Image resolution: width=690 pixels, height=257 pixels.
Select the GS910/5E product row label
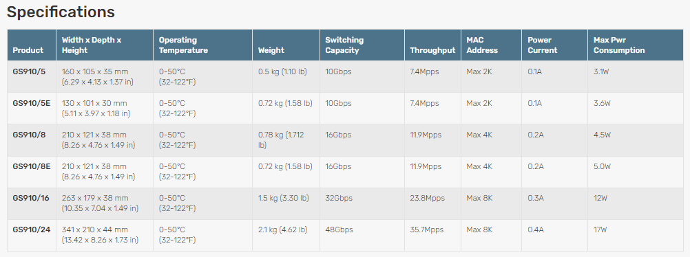(x=32, y=103)
